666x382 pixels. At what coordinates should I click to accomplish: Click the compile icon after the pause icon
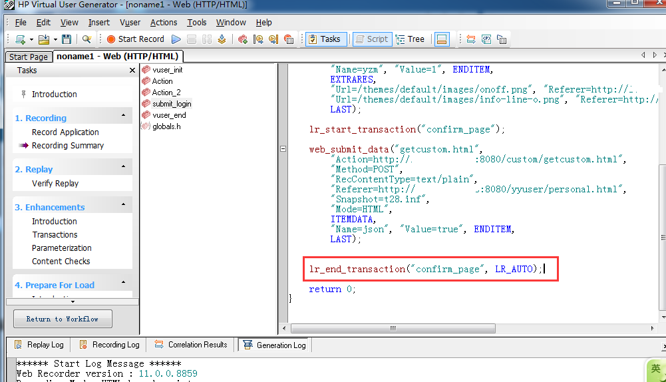(x=222, y=39)
